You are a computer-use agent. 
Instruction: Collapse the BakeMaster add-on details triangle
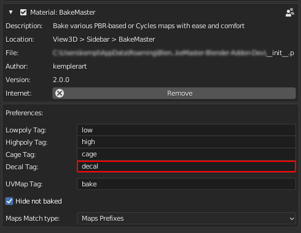tap(10, 12)
